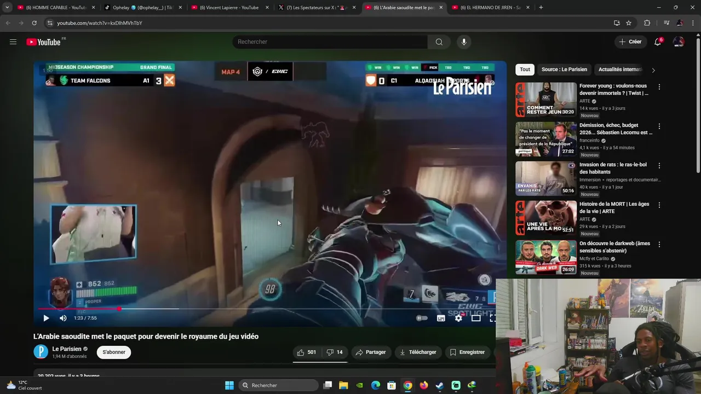The height and width of the screenshot is (394, 701).
Task: Open the YouTube notifications bell
Action: click(658, 42)
